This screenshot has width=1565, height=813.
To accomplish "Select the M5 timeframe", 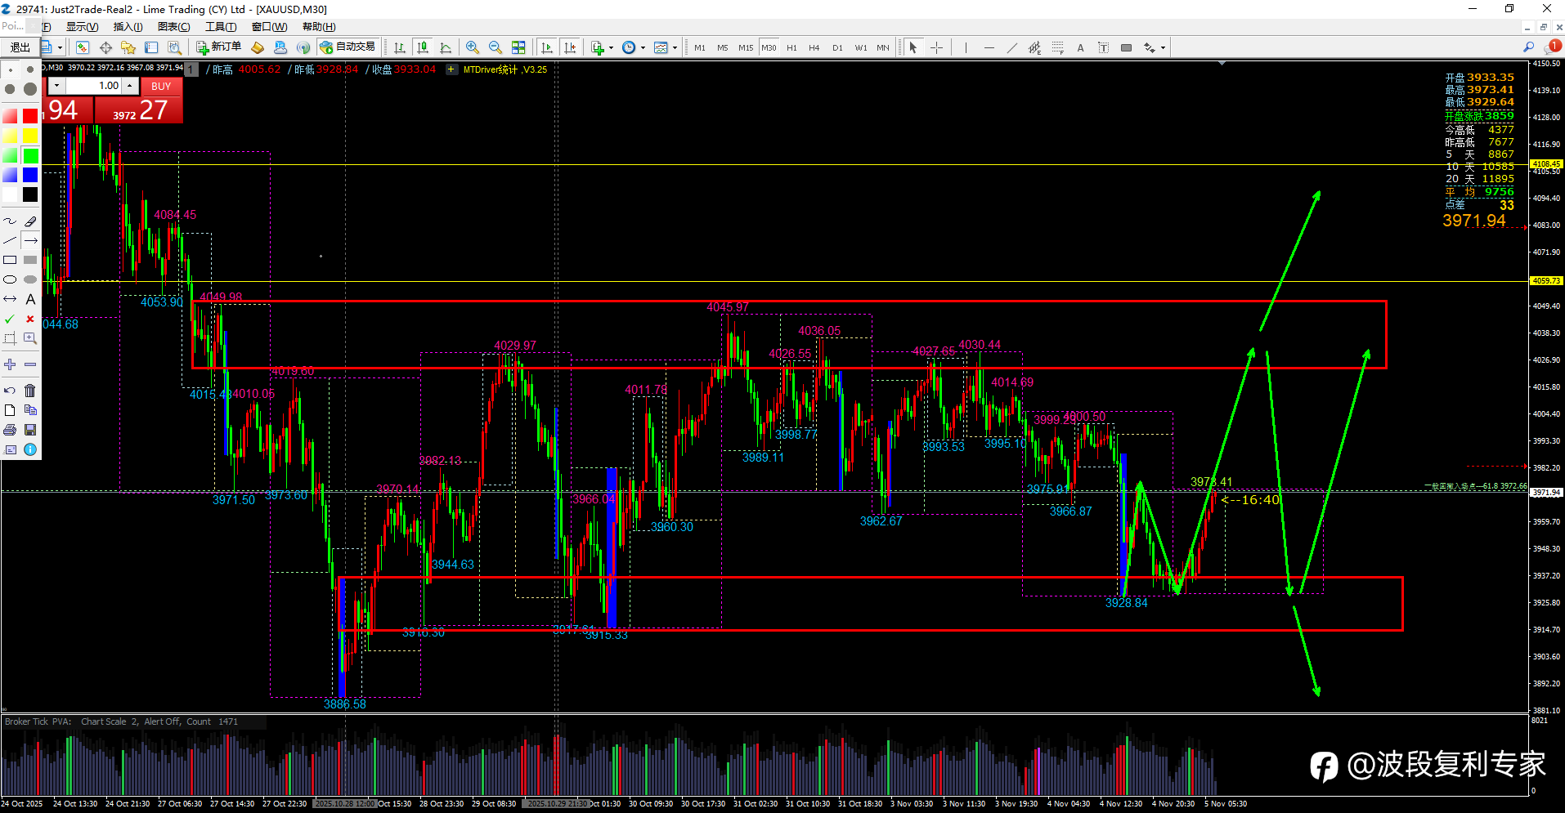I will pyautogui.click(x=723, y=47).
